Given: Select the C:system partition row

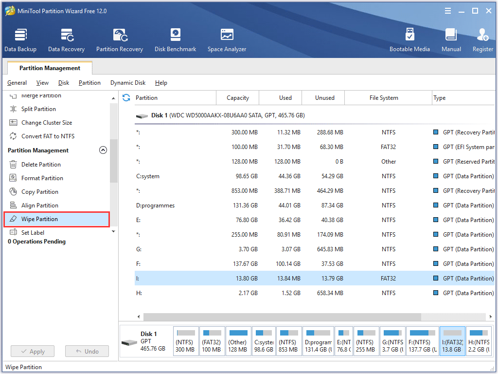Looking at the screenshot, I should click(x=315, y=176).
